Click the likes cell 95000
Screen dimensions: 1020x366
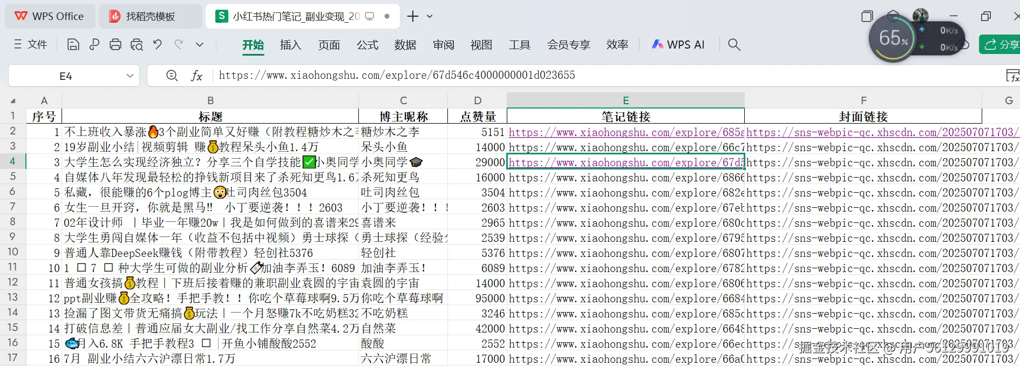tap(478, 298)
